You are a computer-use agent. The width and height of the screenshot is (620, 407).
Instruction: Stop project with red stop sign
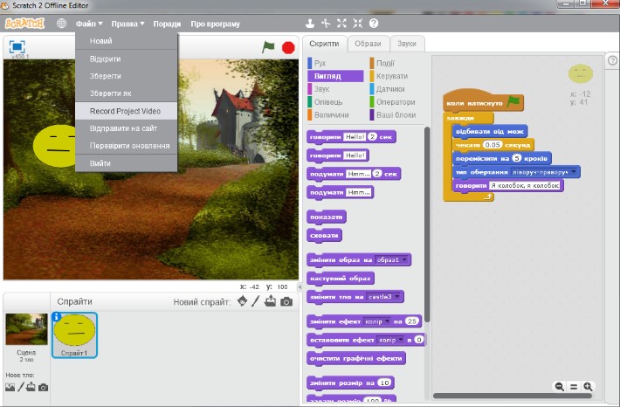[288, 47]
